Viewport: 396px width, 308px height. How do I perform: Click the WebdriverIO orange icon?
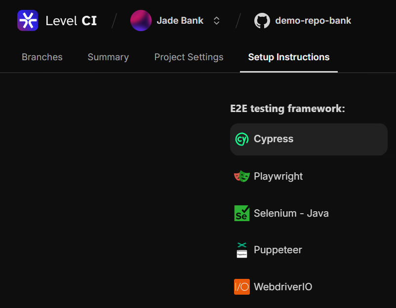pos(242,287)
